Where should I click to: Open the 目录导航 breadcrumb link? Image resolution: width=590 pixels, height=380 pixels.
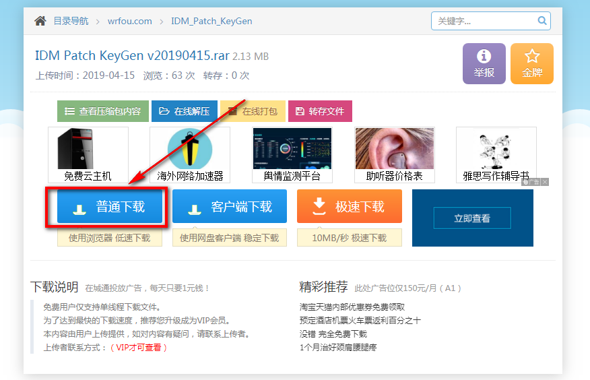(71, 21)
